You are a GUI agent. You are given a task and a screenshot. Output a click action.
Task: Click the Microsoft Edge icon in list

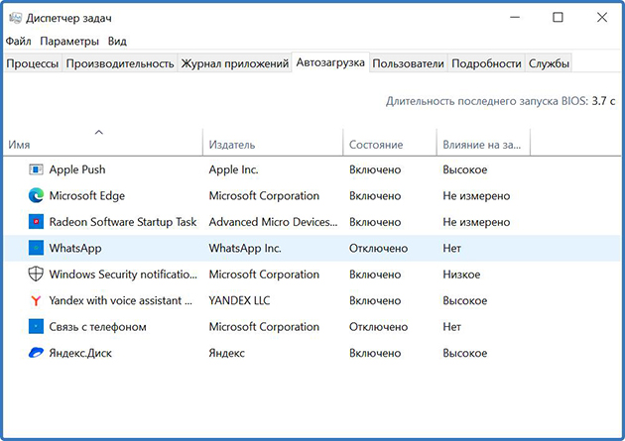pyautogui.click(x=37, y=196)
